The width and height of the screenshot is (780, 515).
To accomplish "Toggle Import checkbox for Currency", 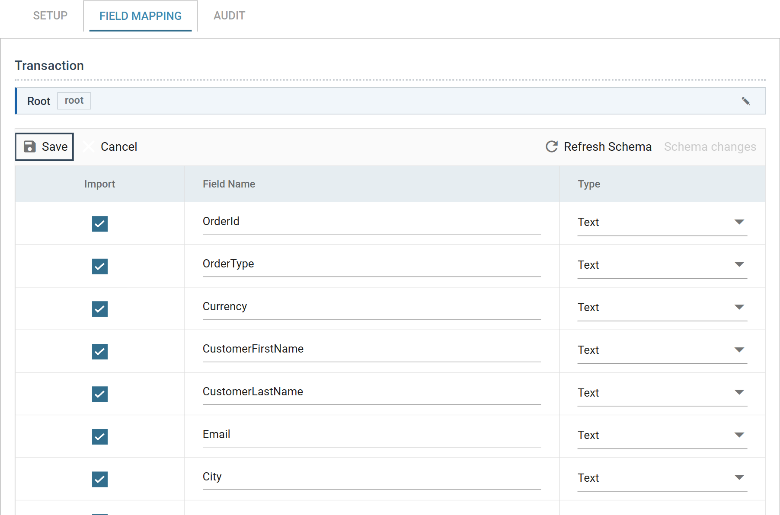I will click(100, 309).
